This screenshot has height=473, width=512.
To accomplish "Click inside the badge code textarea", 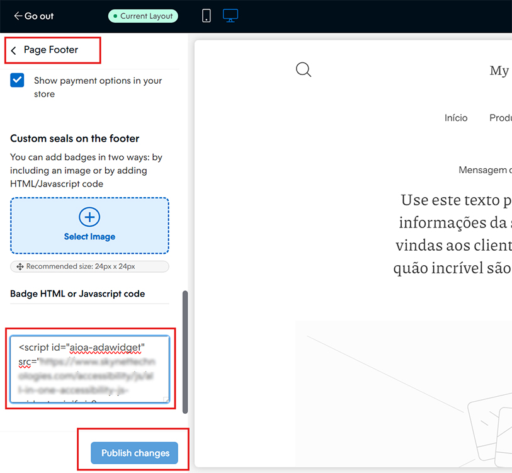I will click(90, 369).
